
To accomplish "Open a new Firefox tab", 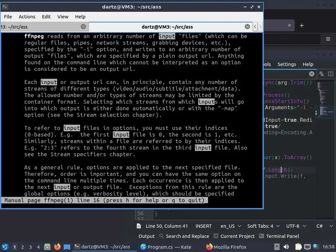I will pyautogui.click(x=302, y=26).
